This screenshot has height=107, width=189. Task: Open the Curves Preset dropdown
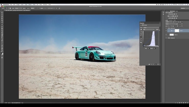pyautogui.click(x=151, y=28)
